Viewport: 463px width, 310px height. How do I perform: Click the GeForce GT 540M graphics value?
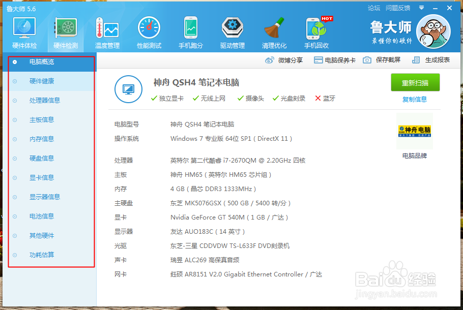[229, 218]
